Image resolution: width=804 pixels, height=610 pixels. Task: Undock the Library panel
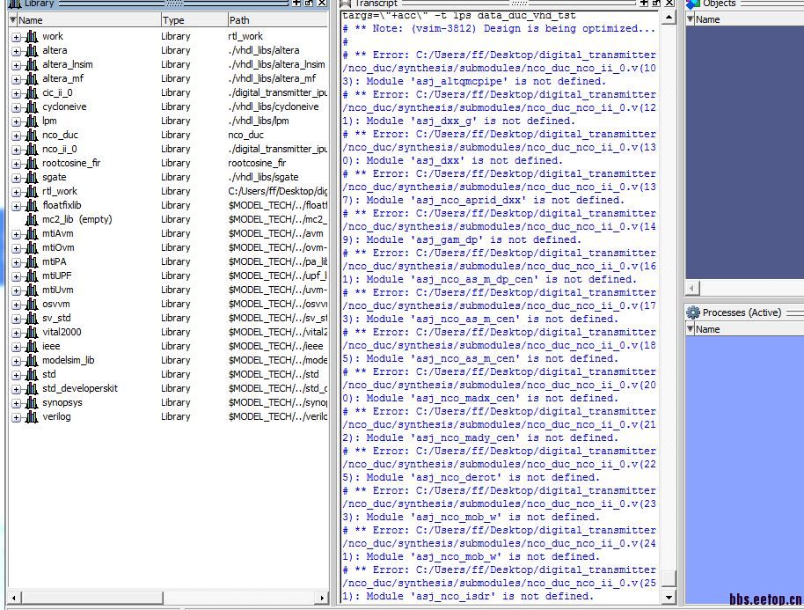(x=309, y=3)
